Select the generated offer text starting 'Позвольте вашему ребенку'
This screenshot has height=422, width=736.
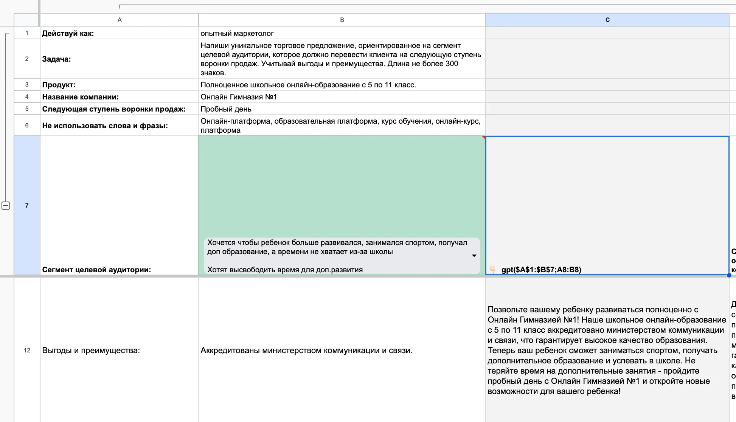[x=607, y=350]
